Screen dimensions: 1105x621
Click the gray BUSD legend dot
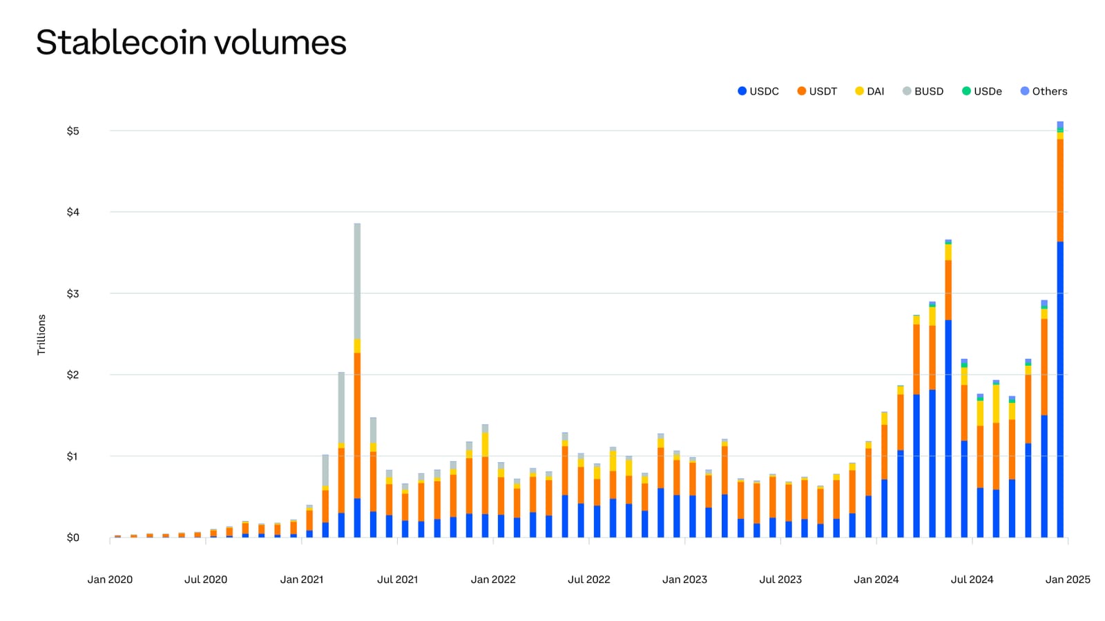pyautogui.click(x=906, y=90)
